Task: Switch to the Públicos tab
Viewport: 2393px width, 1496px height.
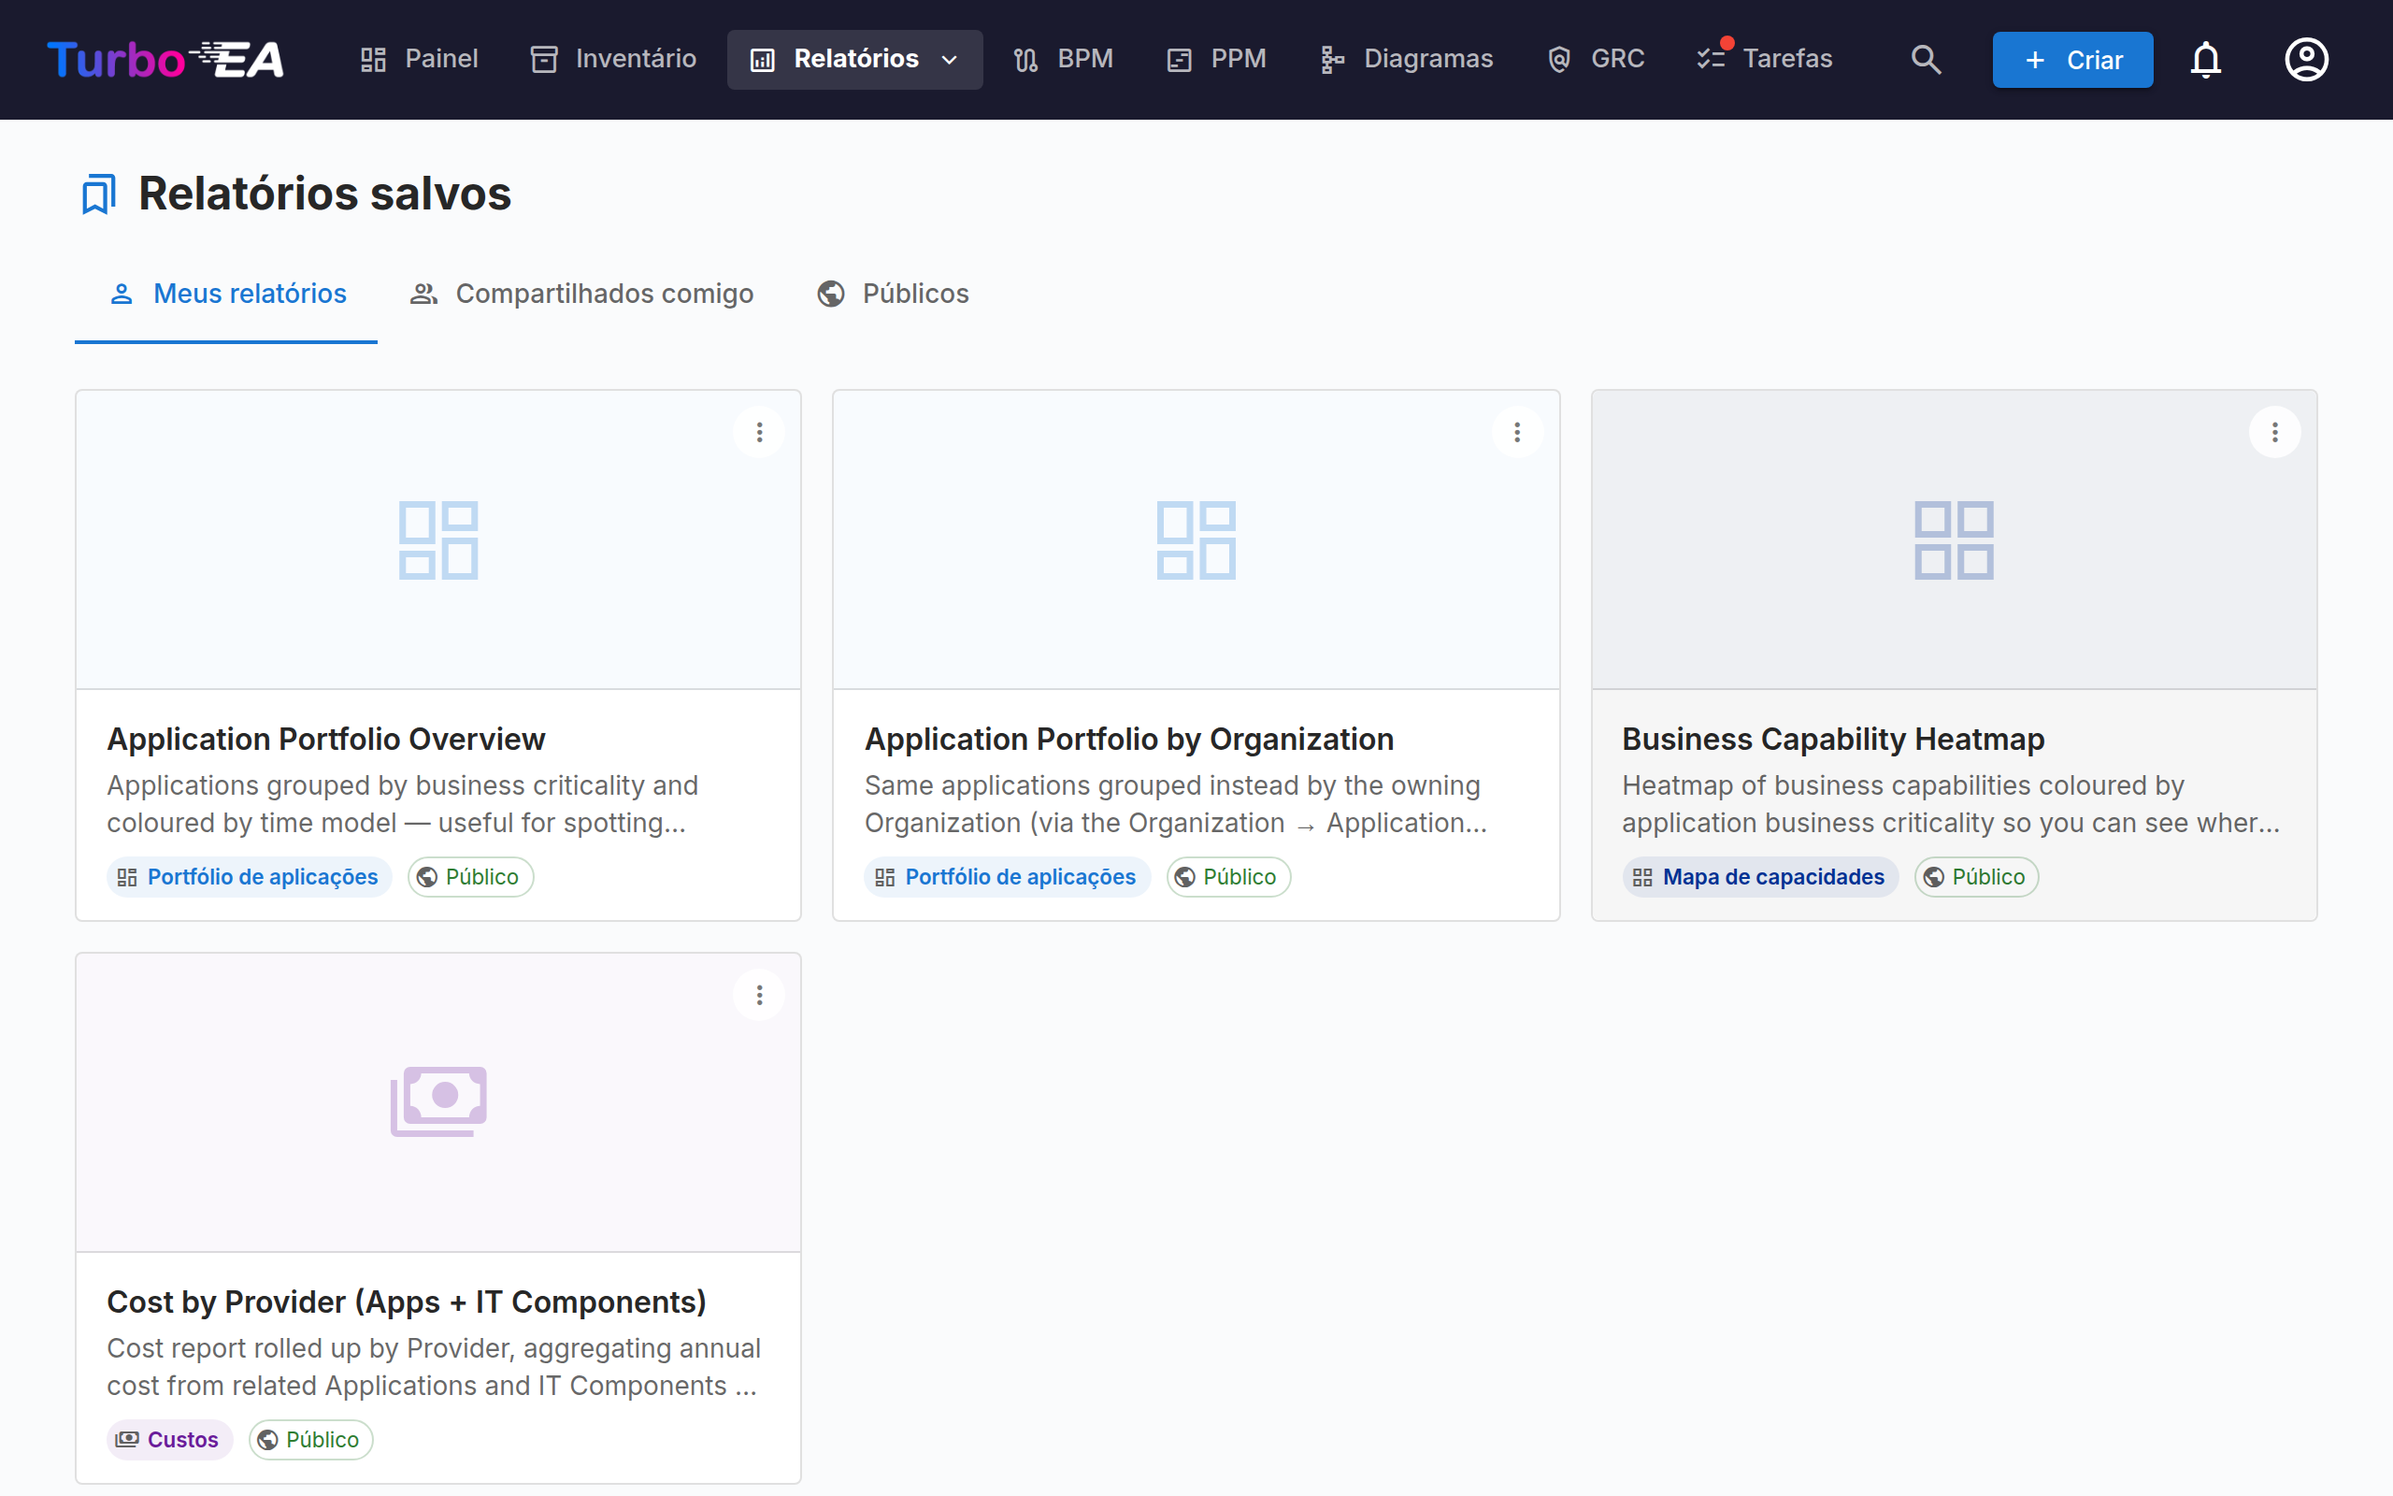Action: pos(892,294)
